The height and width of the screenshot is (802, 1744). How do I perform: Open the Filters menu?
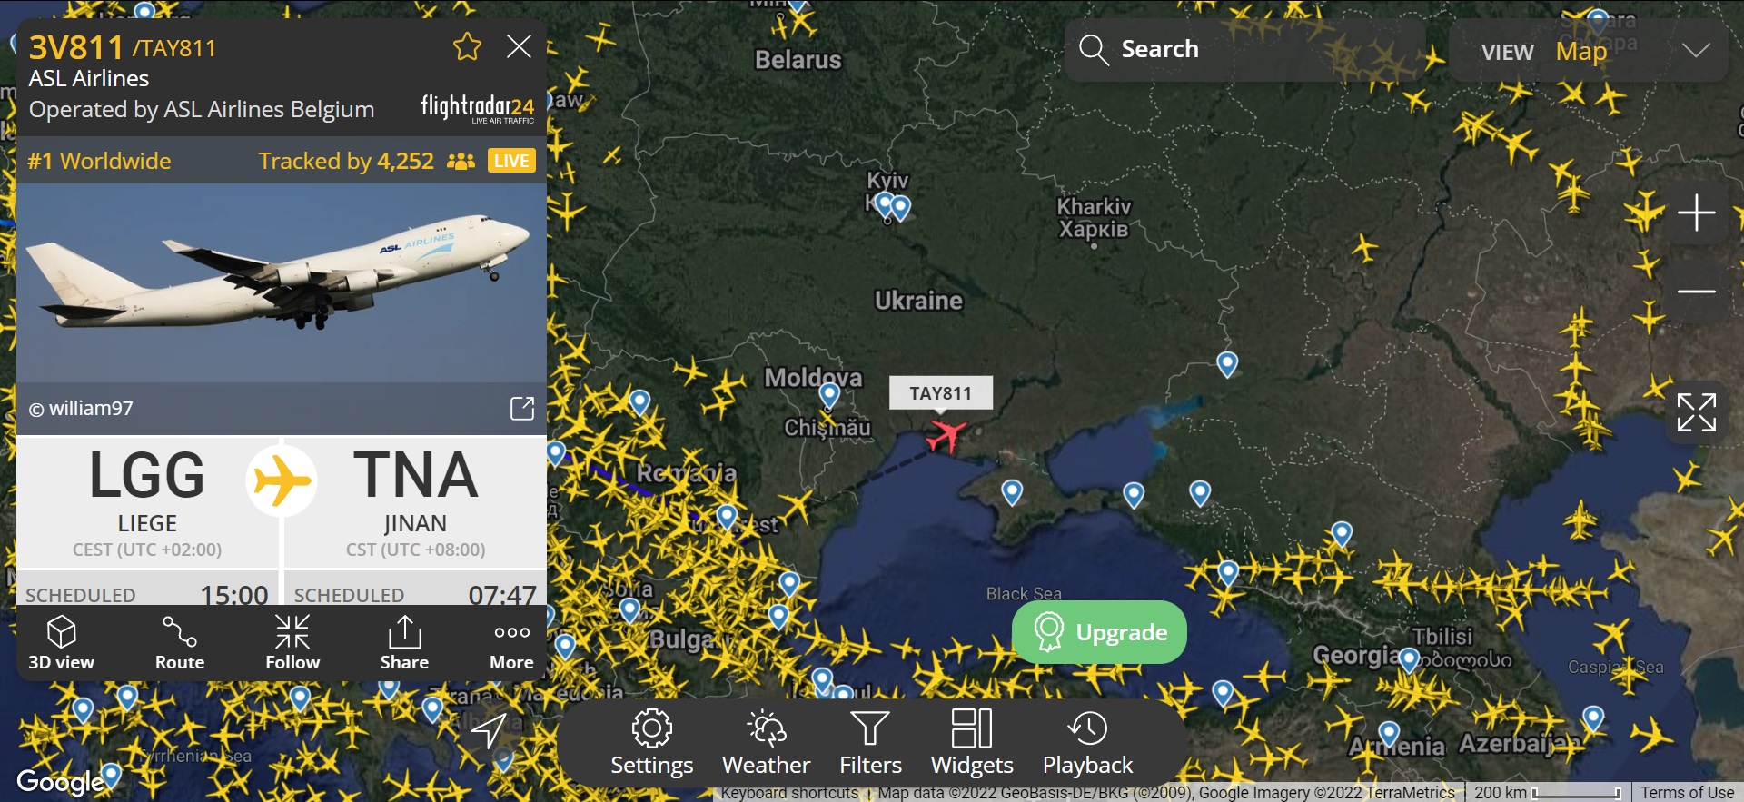coord(870,743)
